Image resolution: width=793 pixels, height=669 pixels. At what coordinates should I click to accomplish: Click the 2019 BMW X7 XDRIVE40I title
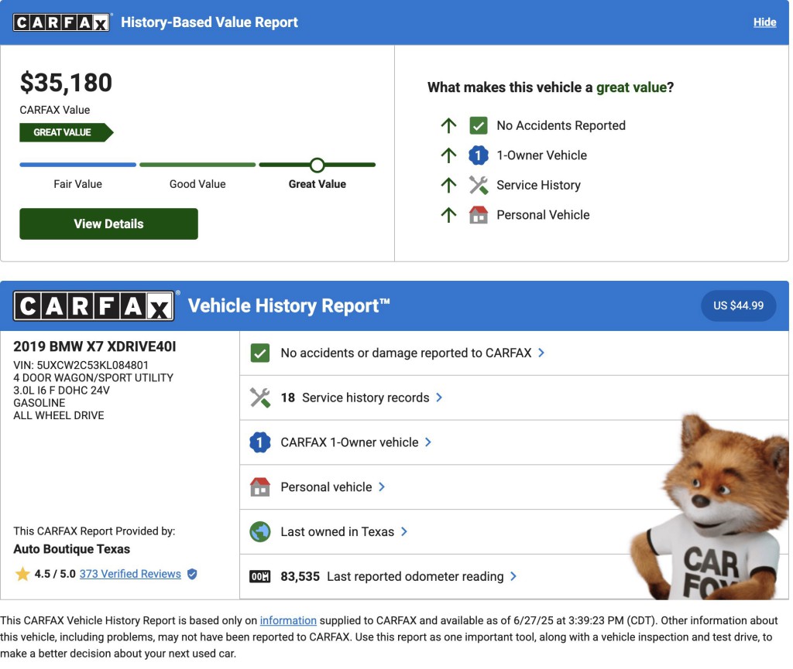pyautogui.click(x=94, y=346)
